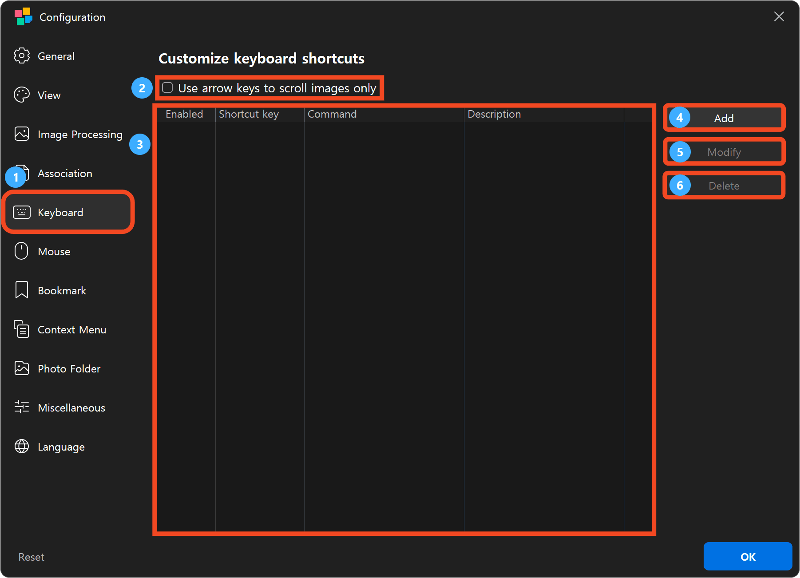Click the Context Menu icon
Image resolution: width=800 pixels, height=578 pixels.
pos(21,329)
